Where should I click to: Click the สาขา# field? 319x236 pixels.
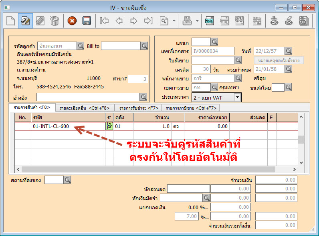138,79
